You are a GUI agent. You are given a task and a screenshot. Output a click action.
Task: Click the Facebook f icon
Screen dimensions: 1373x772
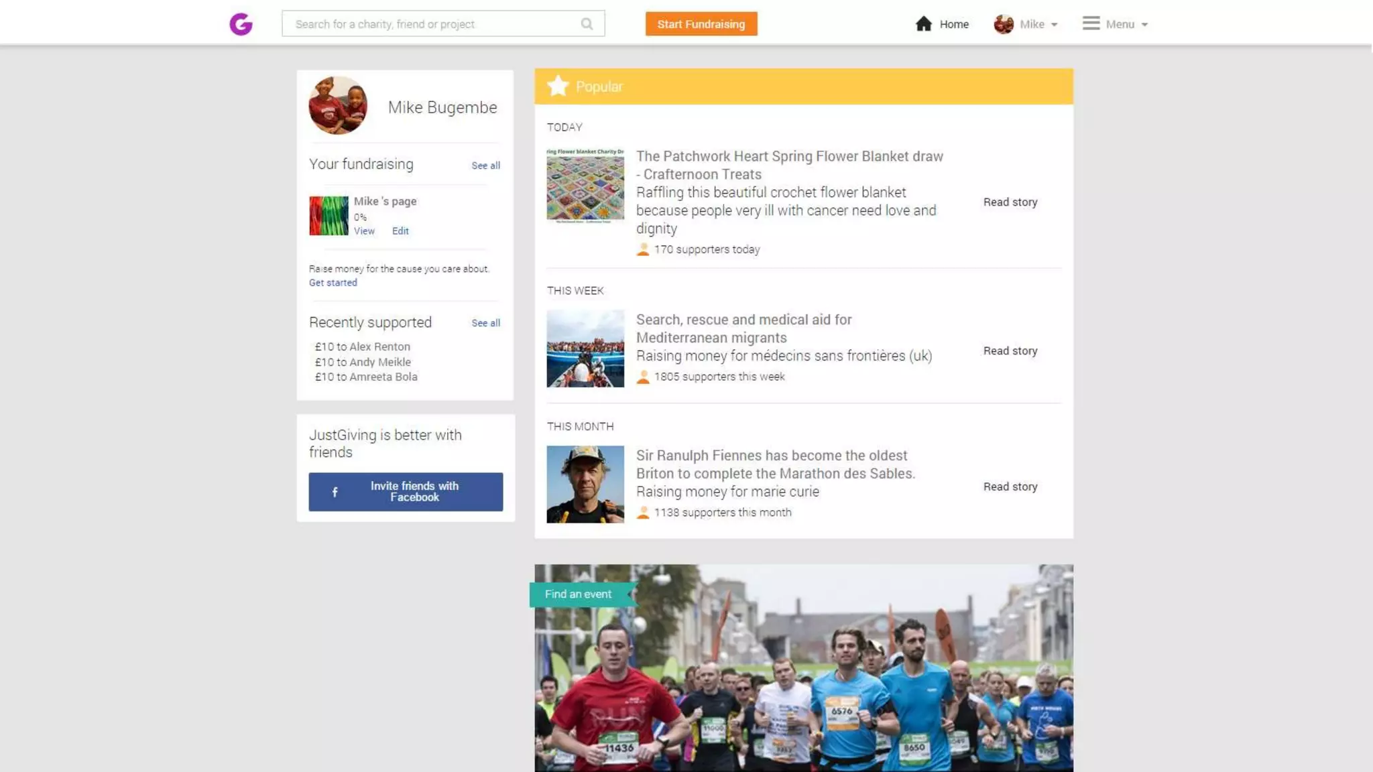(x=335, y=492)
